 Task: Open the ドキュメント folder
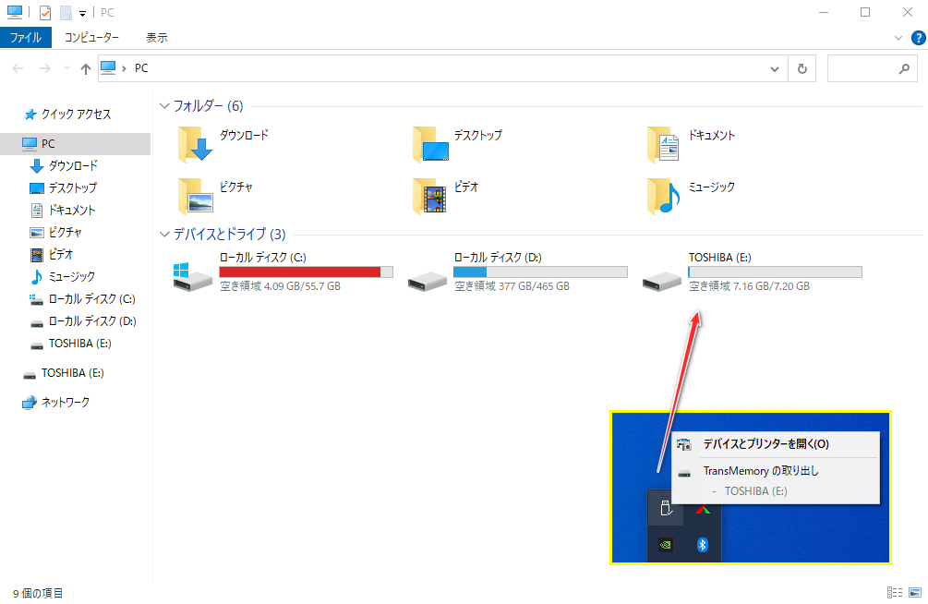[694, 135]
